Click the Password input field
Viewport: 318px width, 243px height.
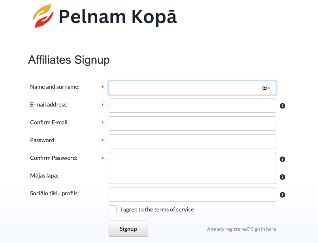pyautogui.click(x=192, y=141)
